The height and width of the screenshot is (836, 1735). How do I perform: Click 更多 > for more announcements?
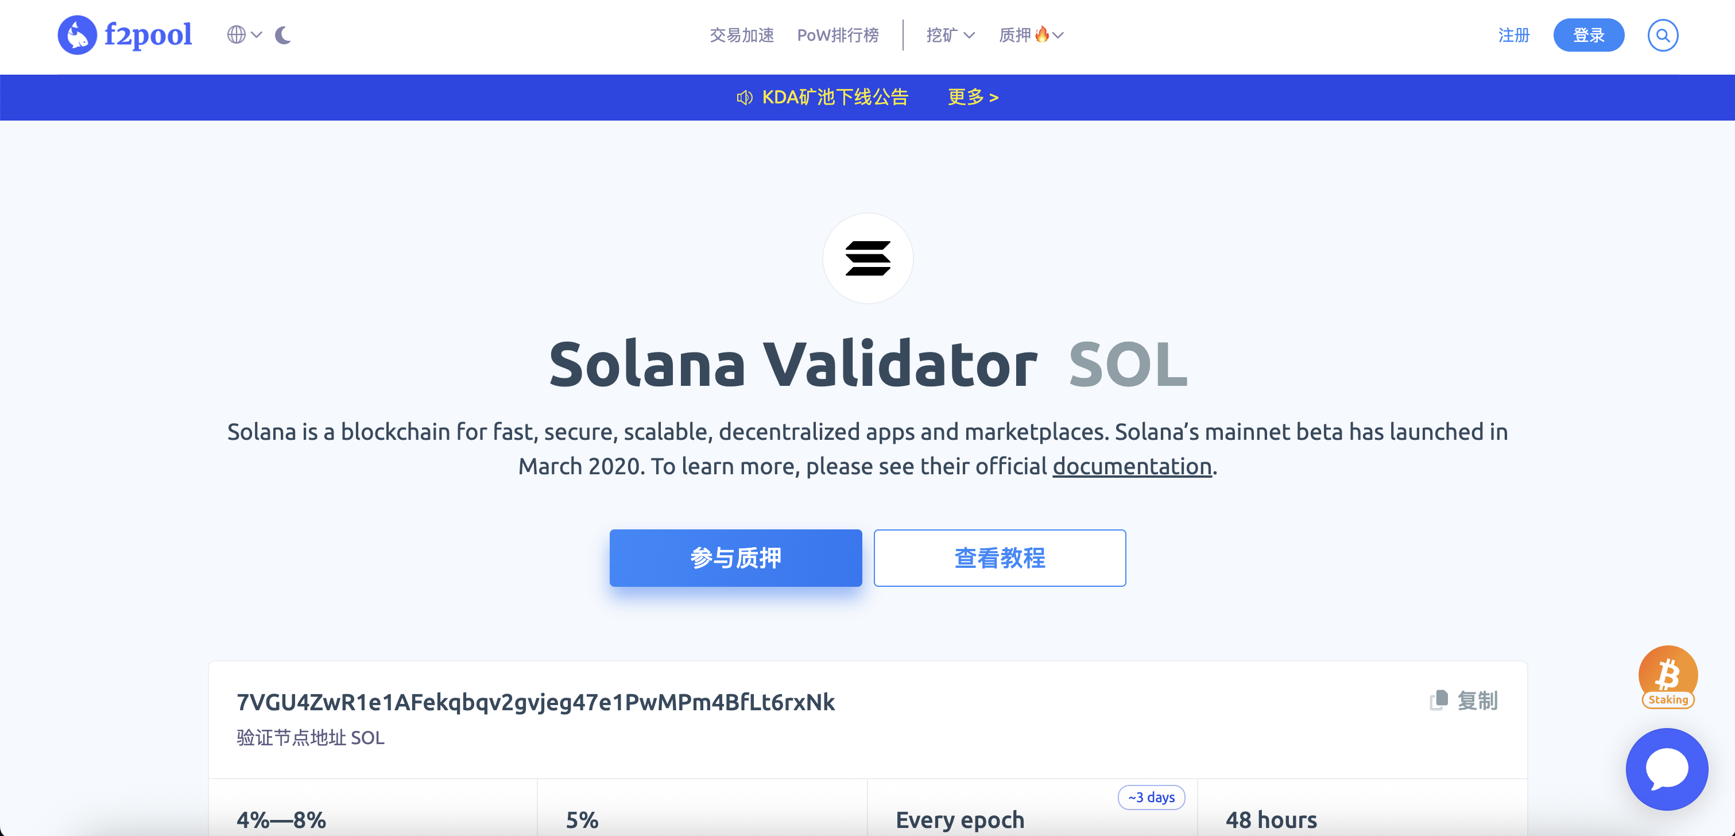coord(973,98)
